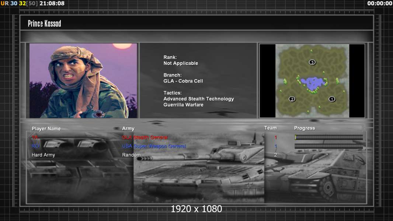Click the blue lake on the minimap
Image resolution: width=393 pixels, height=221 pixels.
(x=312, y=83)
